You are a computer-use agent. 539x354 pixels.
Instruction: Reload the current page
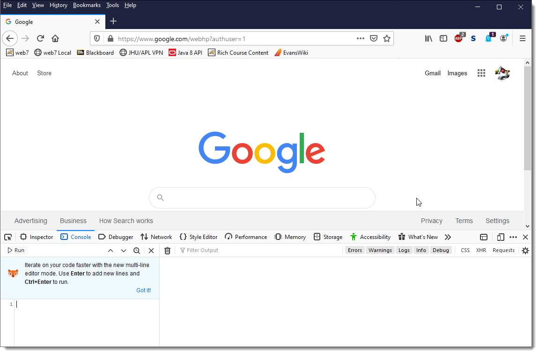point(40,38)
